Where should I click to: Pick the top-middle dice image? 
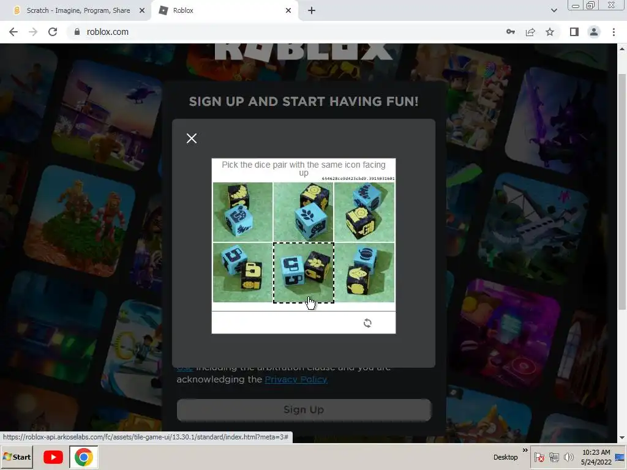[304, 212]
